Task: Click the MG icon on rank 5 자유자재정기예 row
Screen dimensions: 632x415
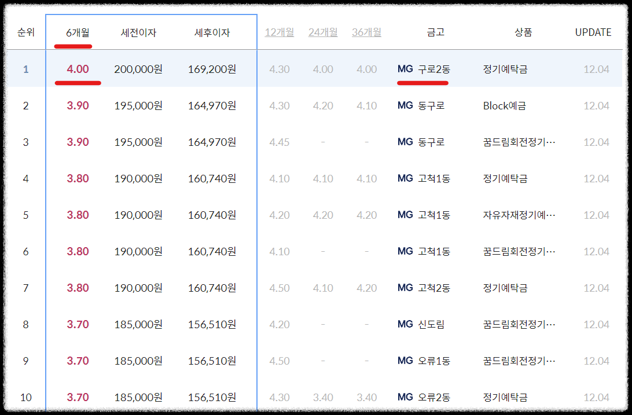Action: 405,214
